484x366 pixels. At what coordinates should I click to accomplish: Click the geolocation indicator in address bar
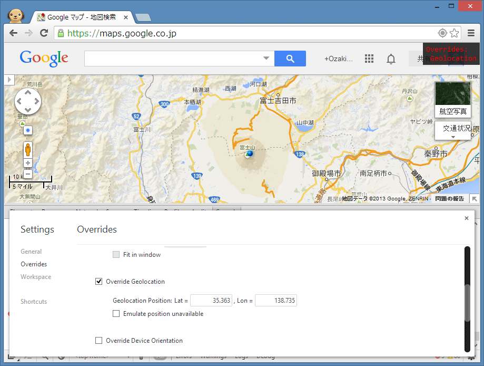tap(442, 33)
